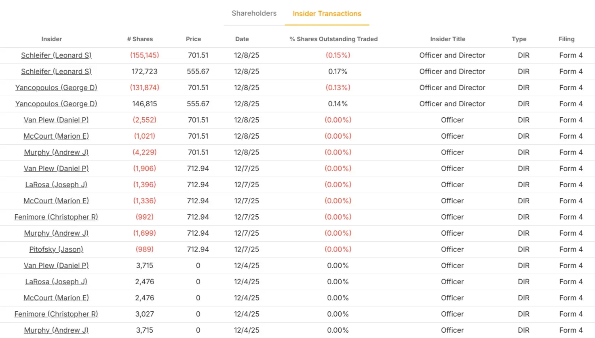The height and width of the screenshot is (338, 595).
Task: Click the # Shares column header
Action: 140,39
